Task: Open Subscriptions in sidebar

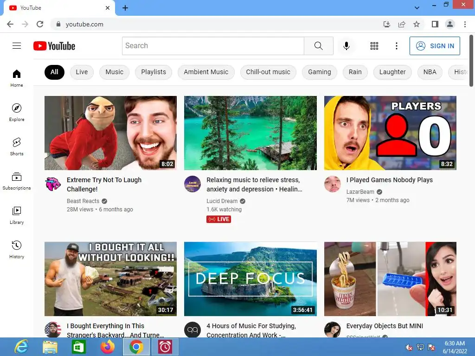Action: [17, 181]
